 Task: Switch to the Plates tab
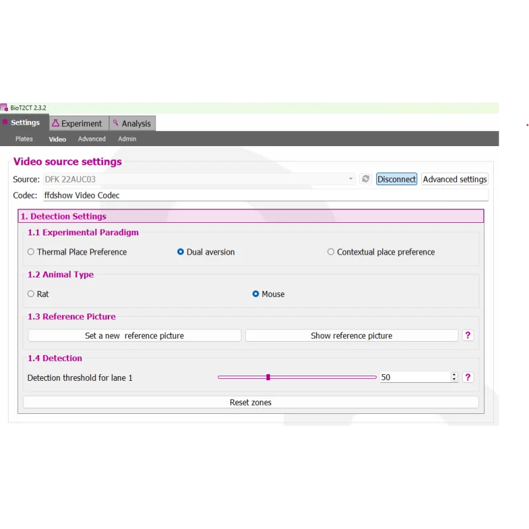coord(24,139)
